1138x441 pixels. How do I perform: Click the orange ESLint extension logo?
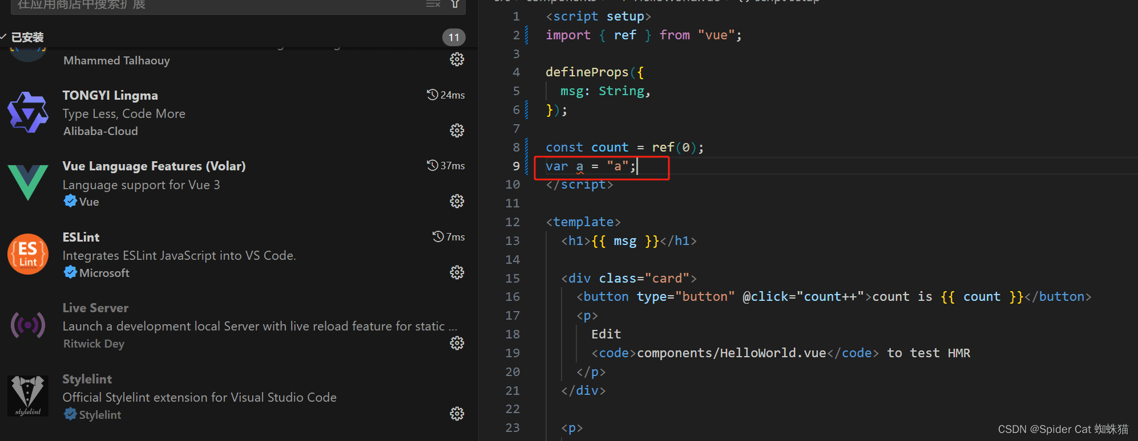pyautogui.click(x=28, y=254)
